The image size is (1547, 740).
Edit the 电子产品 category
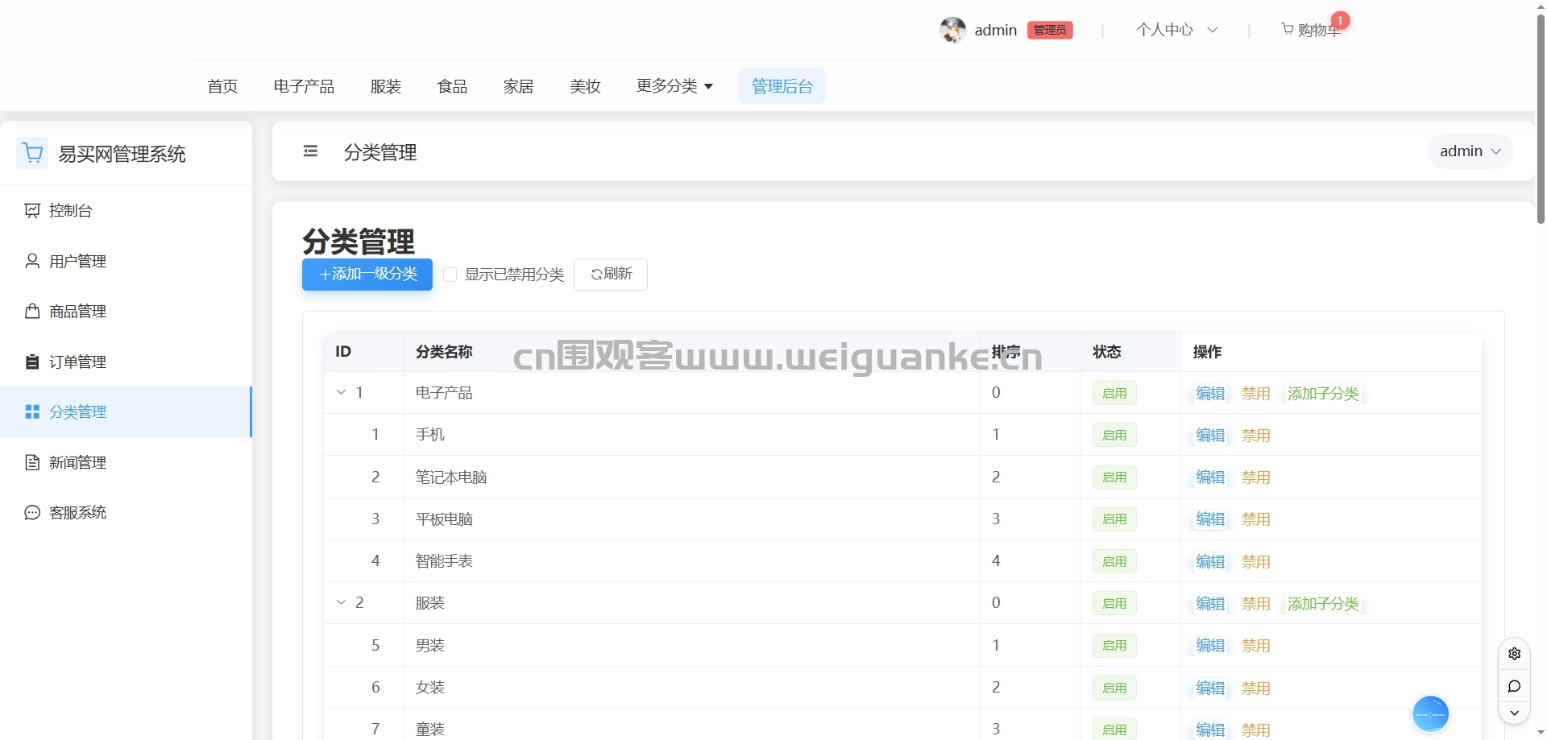point(1210,393)
